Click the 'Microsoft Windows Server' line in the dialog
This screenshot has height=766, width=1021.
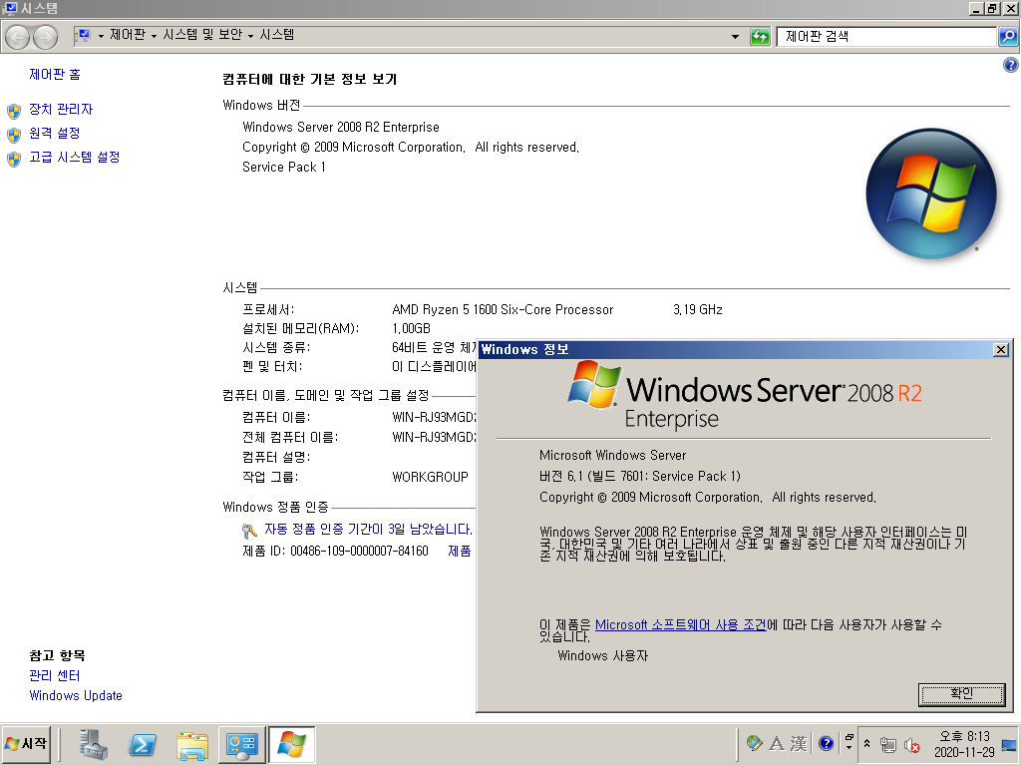point(613,455)
